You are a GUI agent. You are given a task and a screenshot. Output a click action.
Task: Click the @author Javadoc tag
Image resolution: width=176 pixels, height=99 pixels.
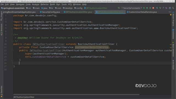23,38
